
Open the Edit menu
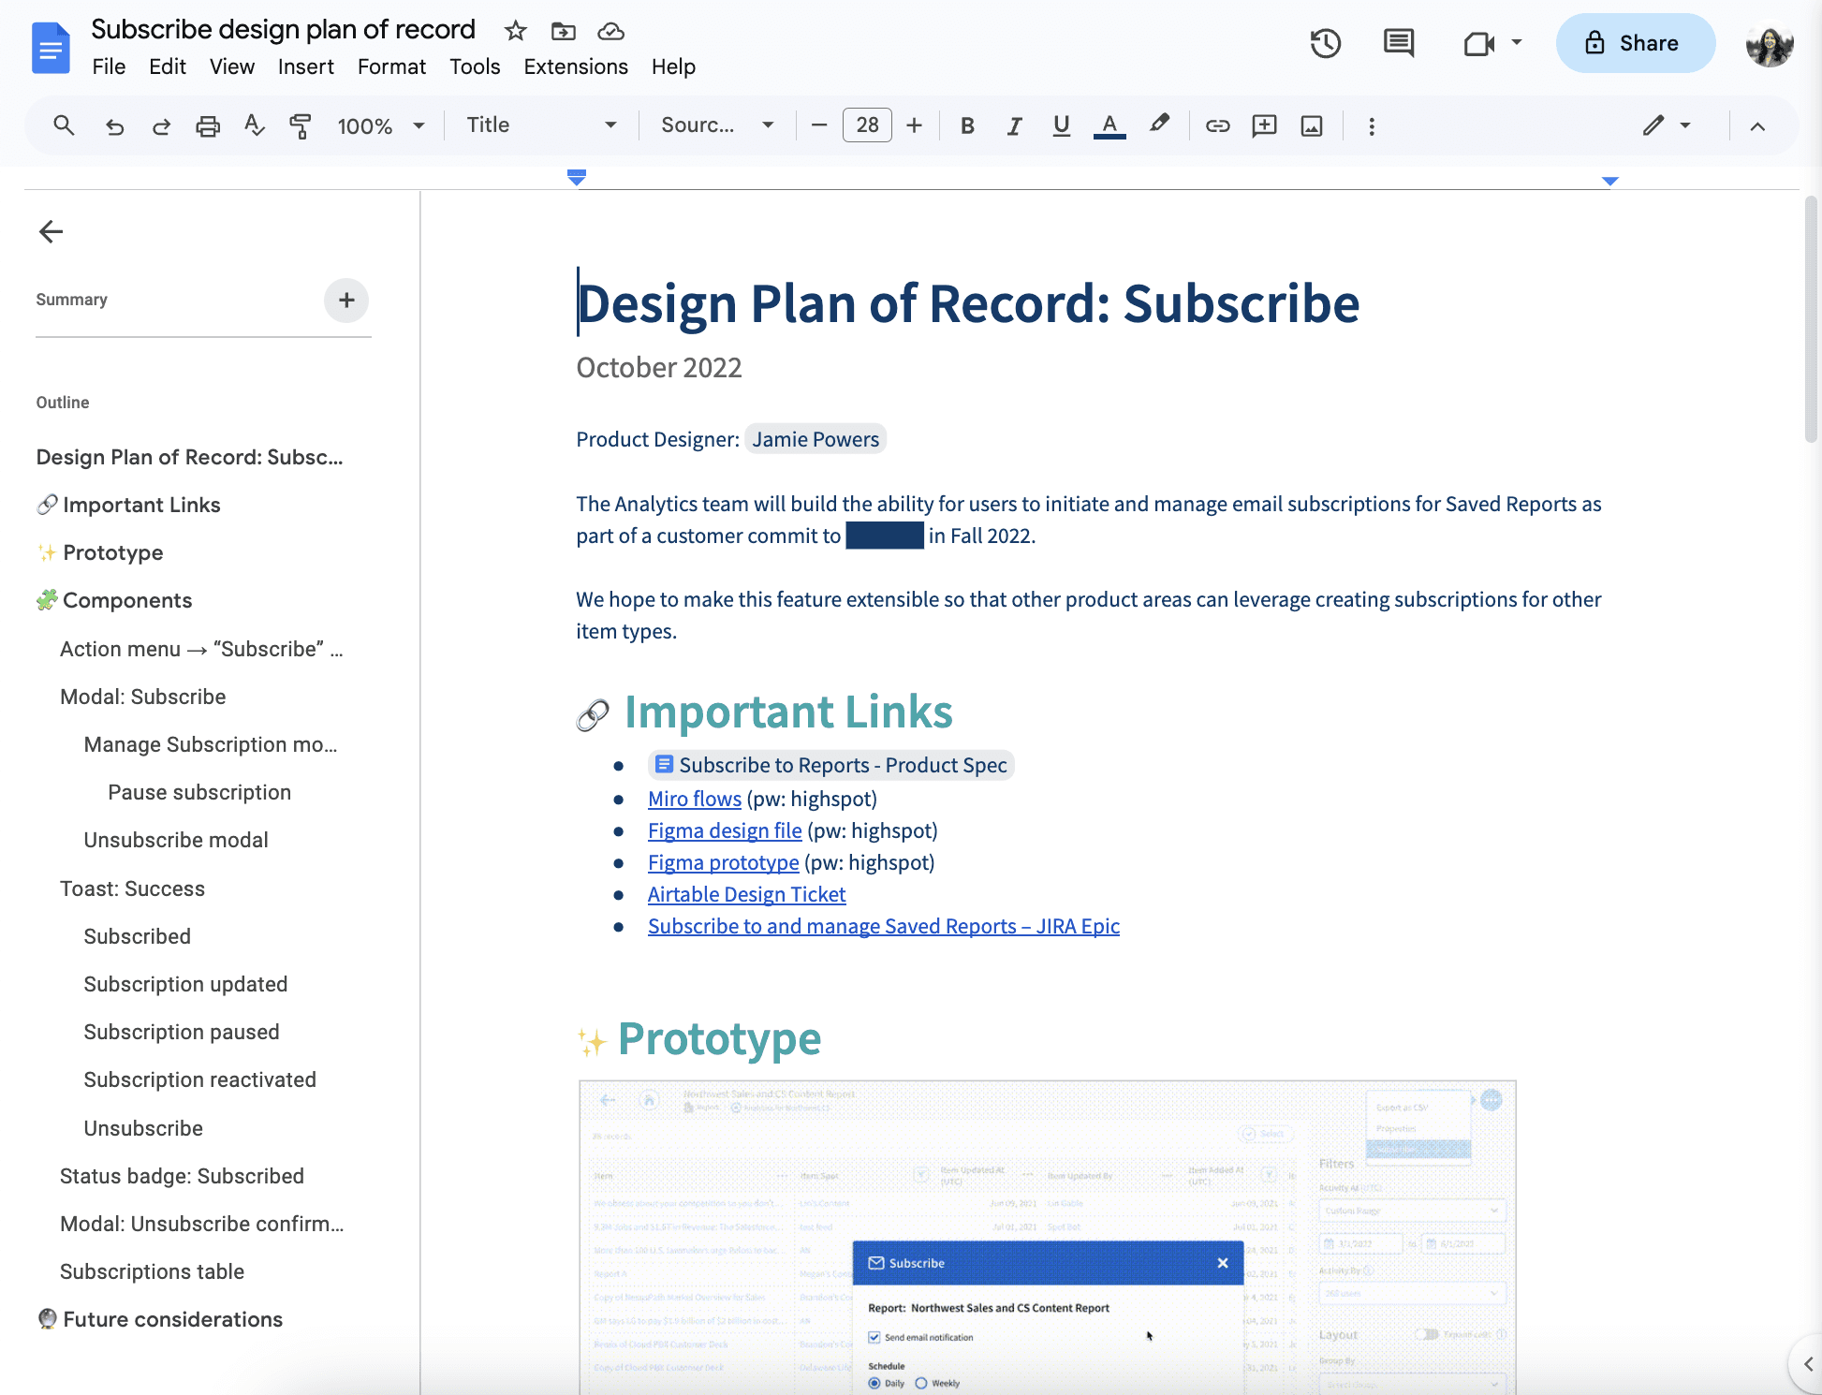click(x=168, y=66)
